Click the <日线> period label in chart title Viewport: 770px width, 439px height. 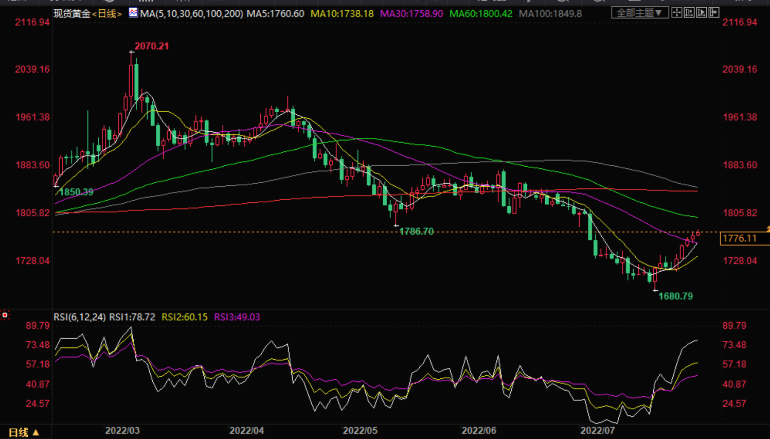(107, 14)
